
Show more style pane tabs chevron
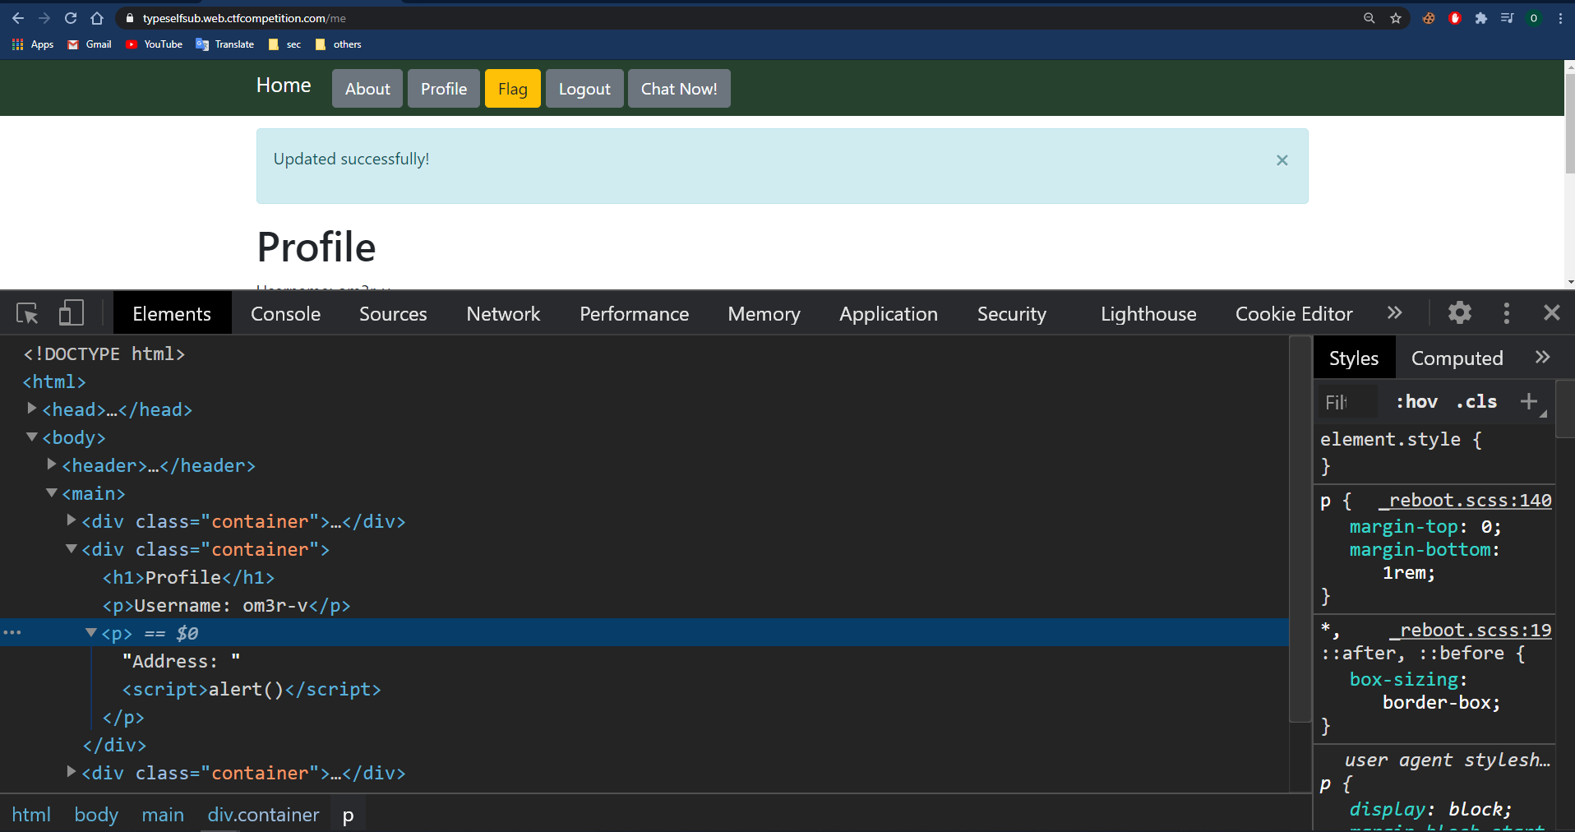click(x=1542, y=357)
